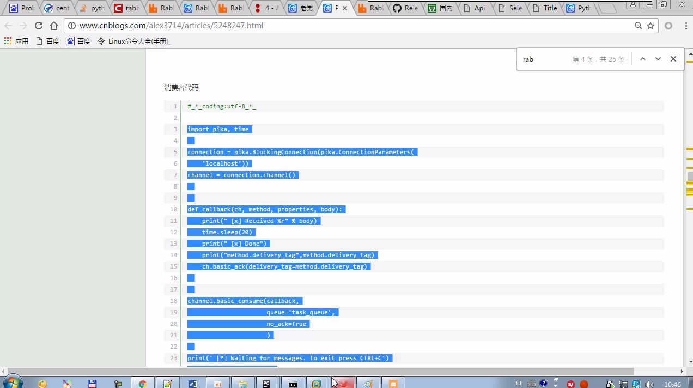Bookmark this page with the star
The image size is (693, 388).
coord(651,26)
